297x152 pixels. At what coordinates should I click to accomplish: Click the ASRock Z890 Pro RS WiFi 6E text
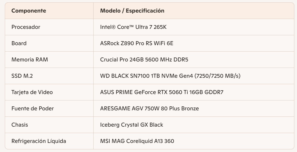point(137,43)
